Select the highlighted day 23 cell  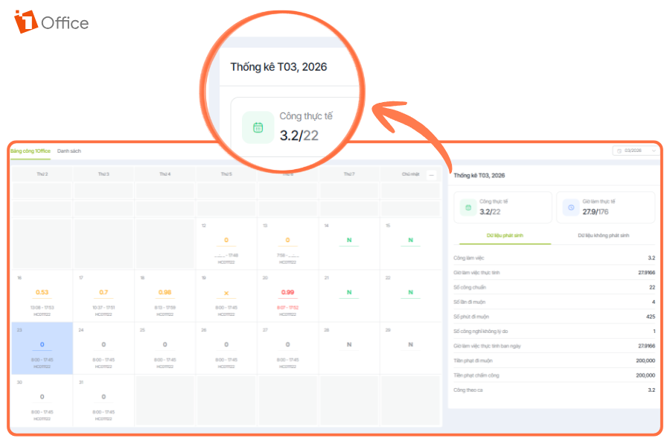pyautogui.click(x=42, y=348)
